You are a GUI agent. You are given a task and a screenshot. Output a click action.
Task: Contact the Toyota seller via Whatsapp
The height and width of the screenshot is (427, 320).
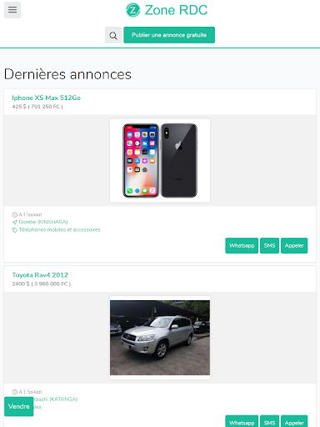pyautogui.click(x=242, y=422)
